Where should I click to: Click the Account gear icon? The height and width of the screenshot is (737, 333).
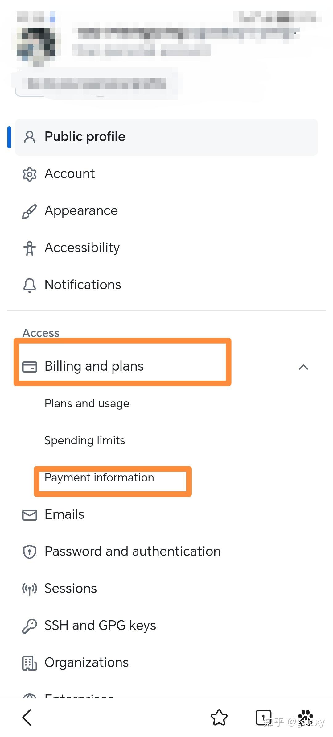30,174
